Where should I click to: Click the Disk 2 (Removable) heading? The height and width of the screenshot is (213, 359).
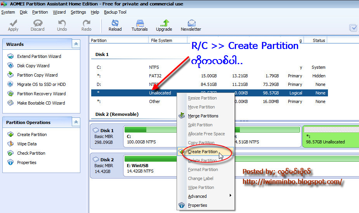(117, 114)
